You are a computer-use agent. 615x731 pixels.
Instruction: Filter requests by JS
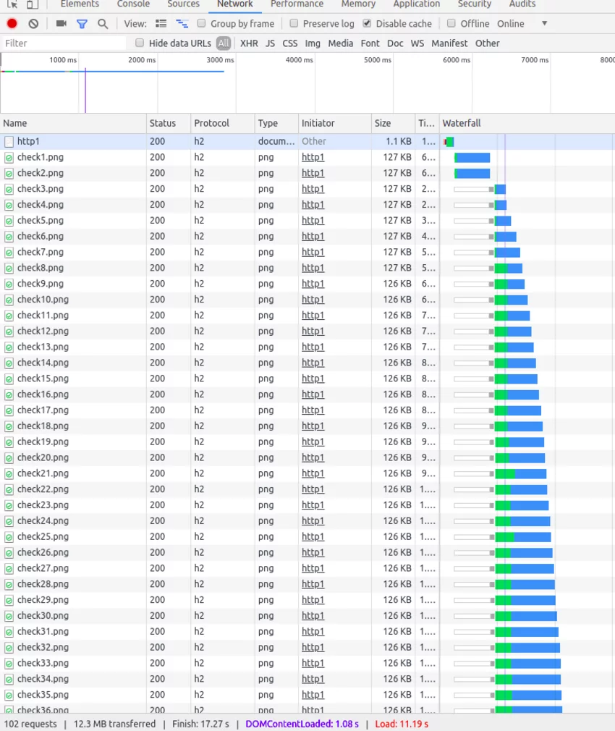pyautogui.click(x=270, y=43)
